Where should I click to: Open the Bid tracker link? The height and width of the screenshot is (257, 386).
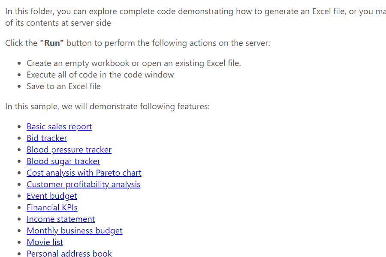(47, 138)
